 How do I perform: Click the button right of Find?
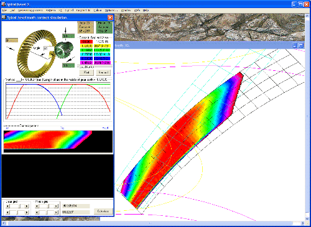pos(103,72)
